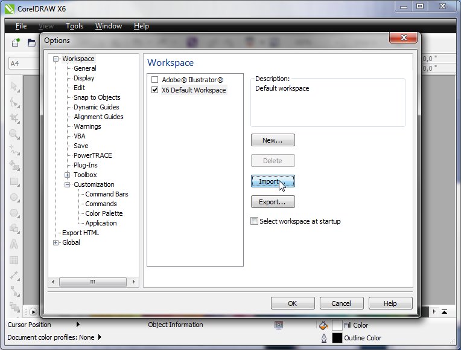The height and width of the screenshot is (350, 461).
Task: Click the black Outline Color swatch
Action: (337, 338)
